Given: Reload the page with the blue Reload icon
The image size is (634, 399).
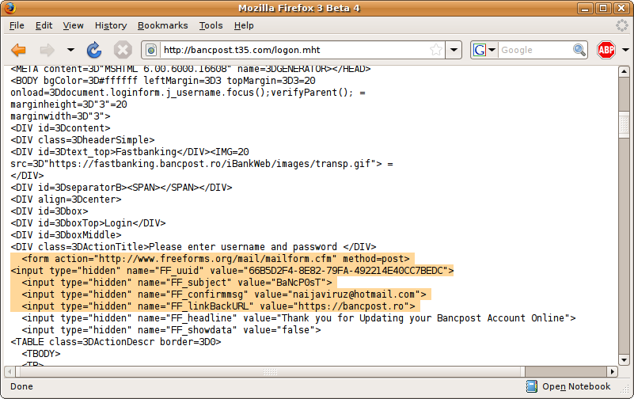Looking at the screenshot, I should coord(94,50).
